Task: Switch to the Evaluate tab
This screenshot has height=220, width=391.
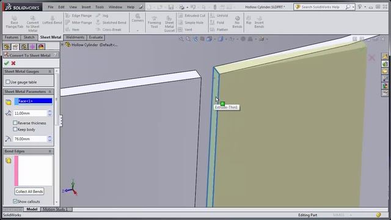Action: [x=96, y=37]
